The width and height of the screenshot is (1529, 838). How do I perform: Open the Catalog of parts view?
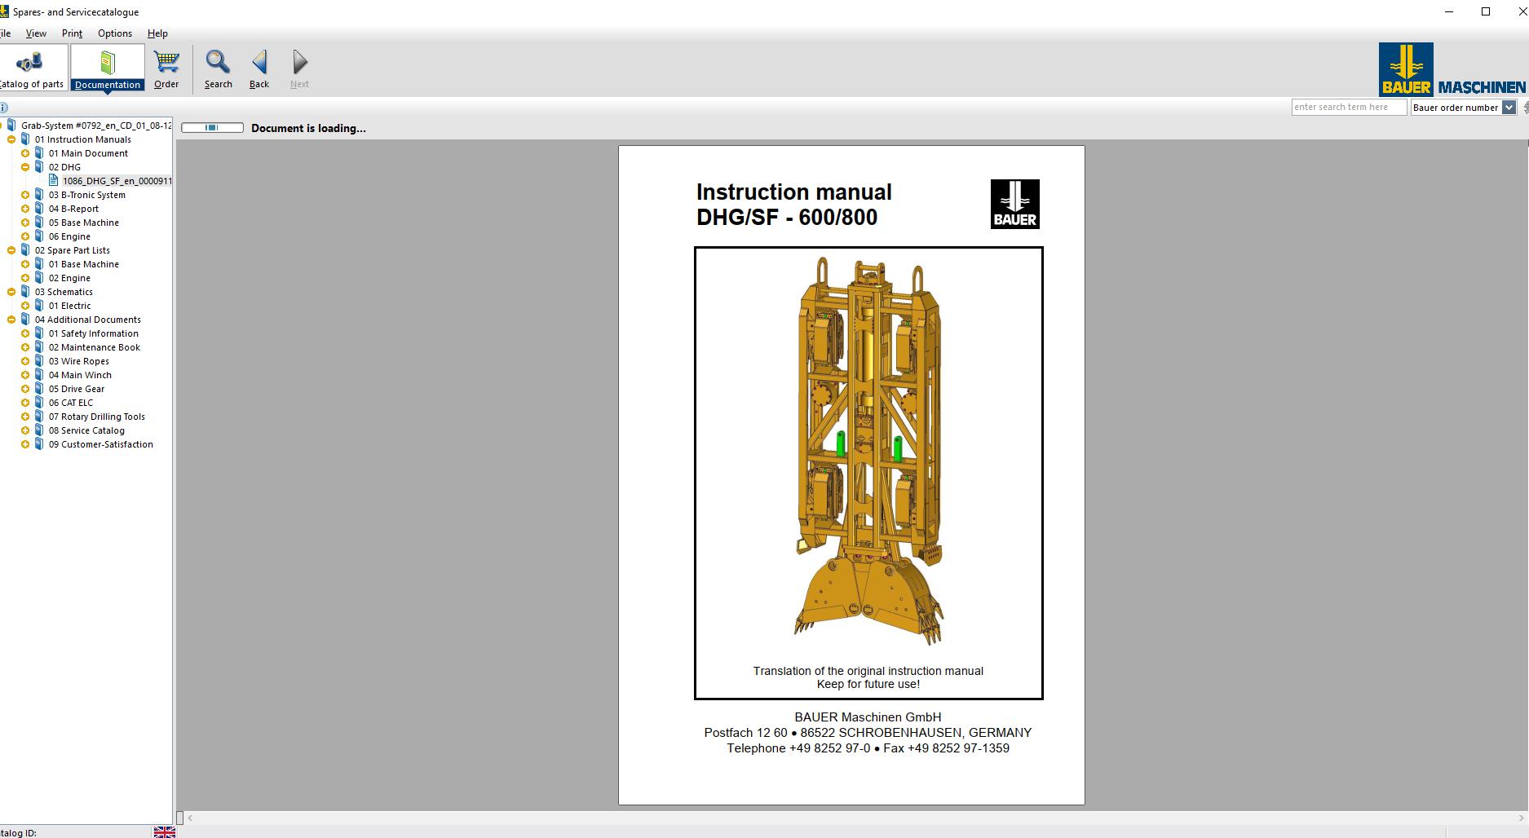(x=32, y=68)
